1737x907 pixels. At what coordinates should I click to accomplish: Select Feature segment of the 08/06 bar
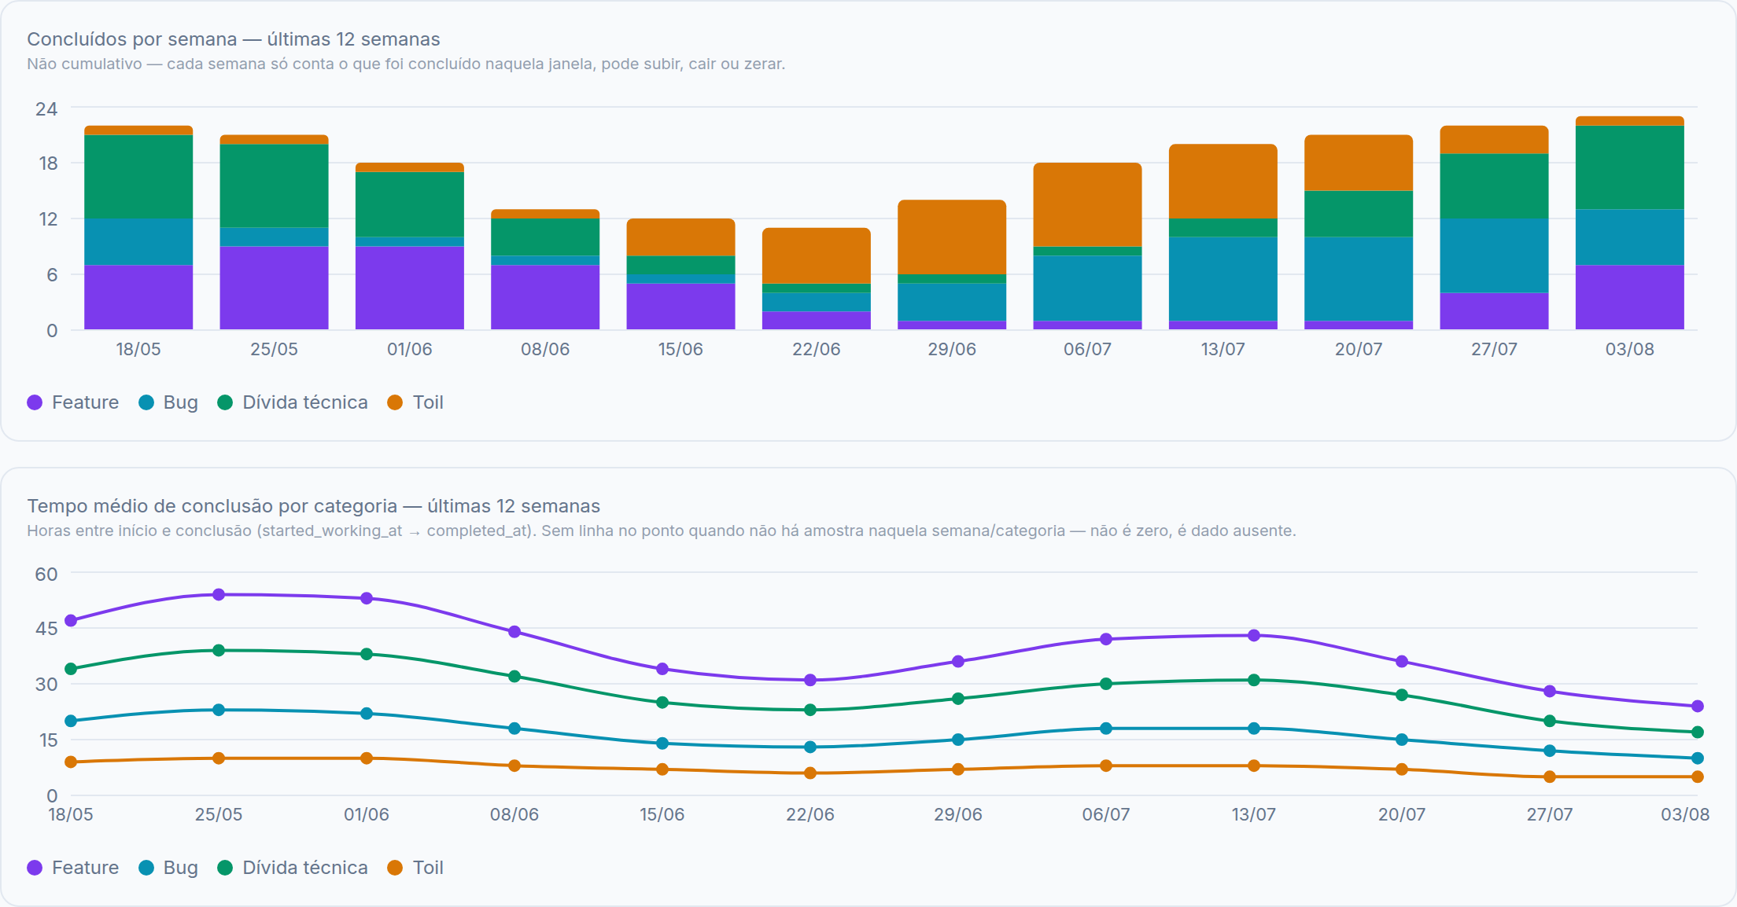(545, 297)
